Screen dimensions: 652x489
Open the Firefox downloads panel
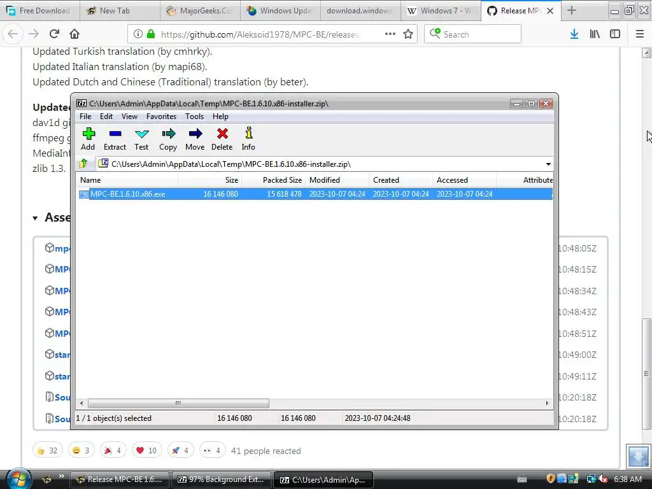coord(574,34)
